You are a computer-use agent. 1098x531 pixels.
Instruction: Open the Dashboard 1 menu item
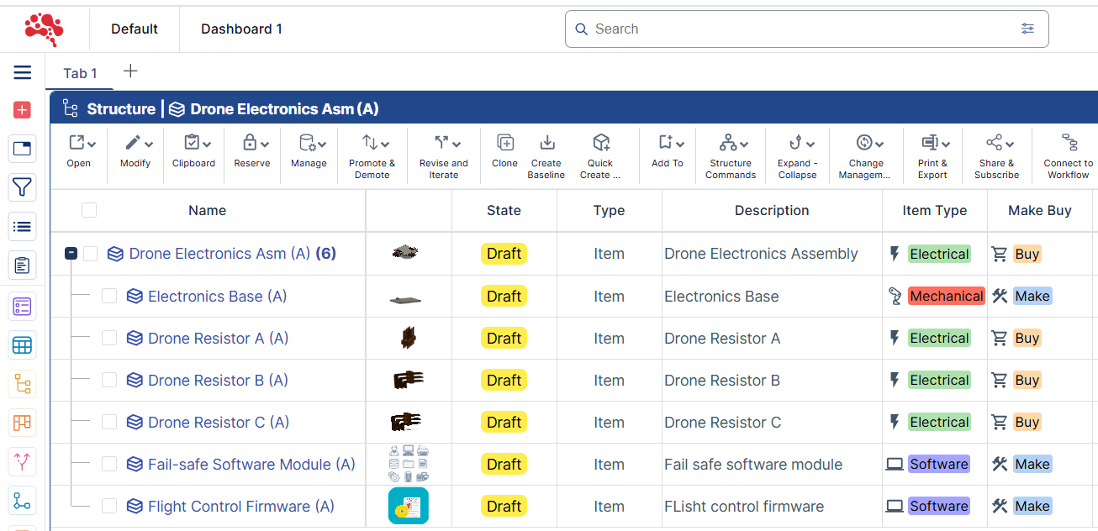pyautogui.click(x=241, y=29)
